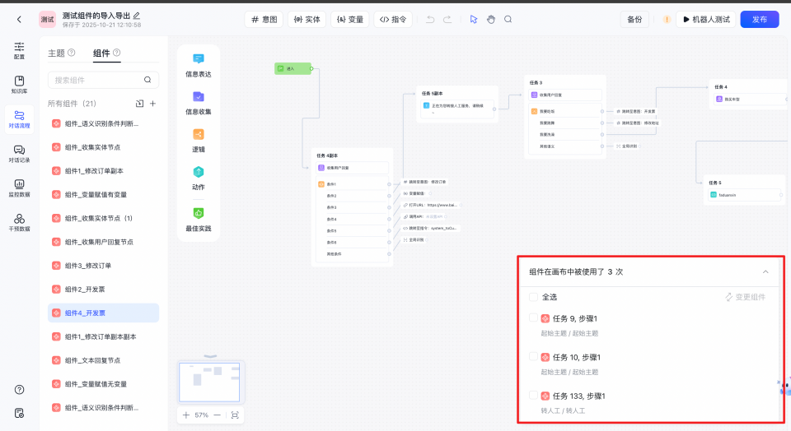Image resolution: width=791 pixels, height=431 pixels.
Task: Click the import component icon beside 所有组件
Action: [139, 104]
